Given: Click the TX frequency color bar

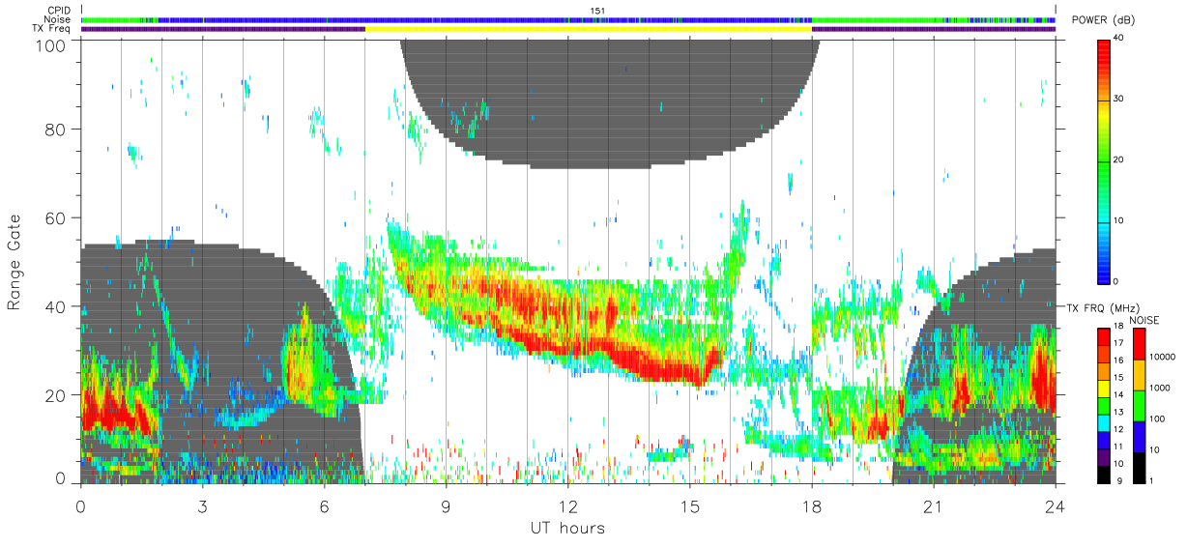Looking at the screenshot, I should tap(1103, 404).
